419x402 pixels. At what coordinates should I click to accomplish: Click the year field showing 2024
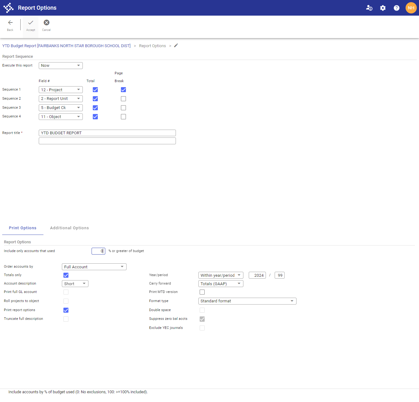click(x=257, y=275)
